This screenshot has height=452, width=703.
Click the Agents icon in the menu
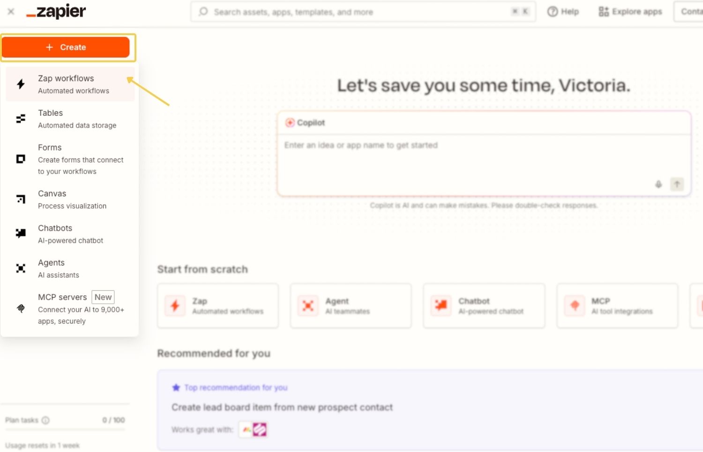pyautogui.click(x=21, y=268)
